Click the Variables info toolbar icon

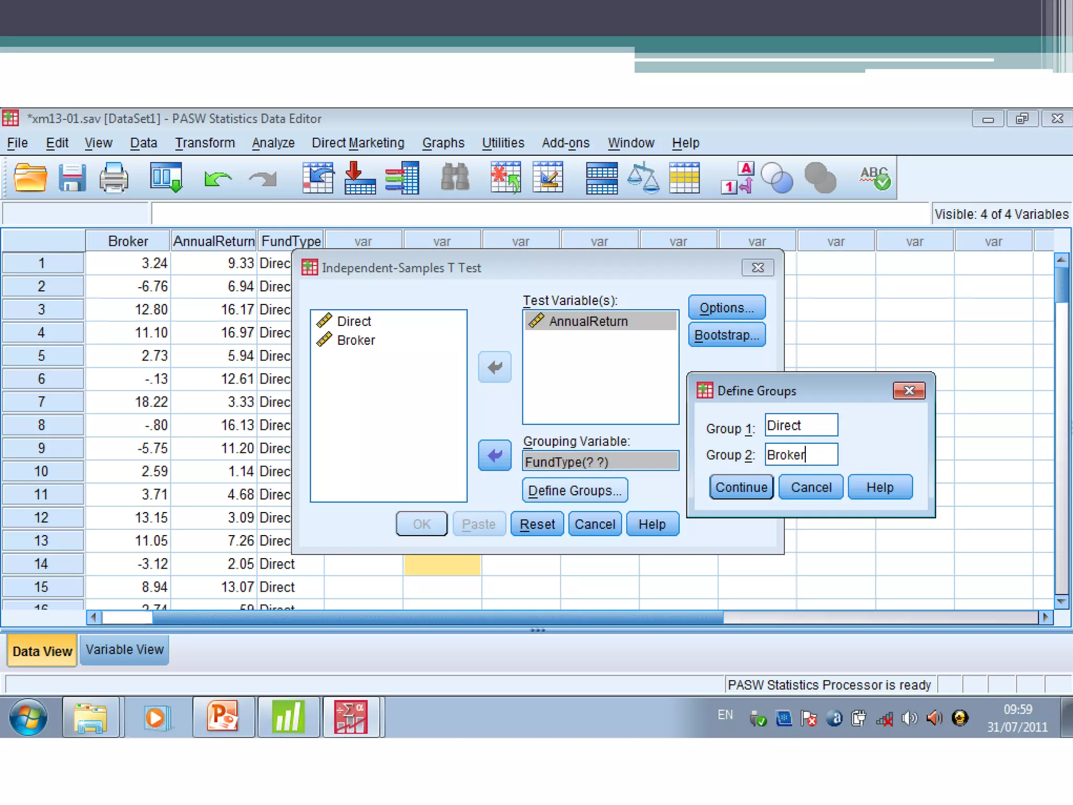pos(402,178)
